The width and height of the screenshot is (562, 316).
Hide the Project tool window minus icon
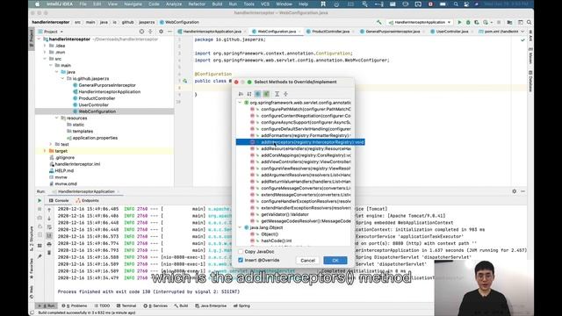[169, 32]
